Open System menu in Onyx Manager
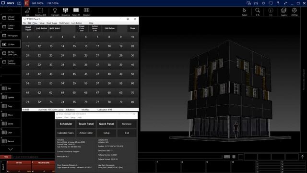 (59, 117)
